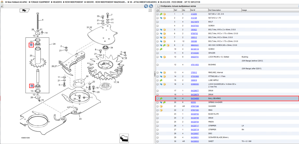Viewport: 299px width, 144px height.
Task: Toggle select circle for SCREW row 84357693
Action: 158,26
